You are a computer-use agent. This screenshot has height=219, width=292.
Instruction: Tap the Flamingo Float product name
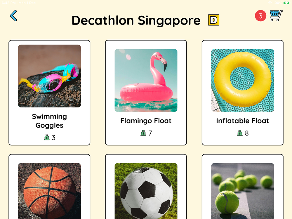[146, 121]
